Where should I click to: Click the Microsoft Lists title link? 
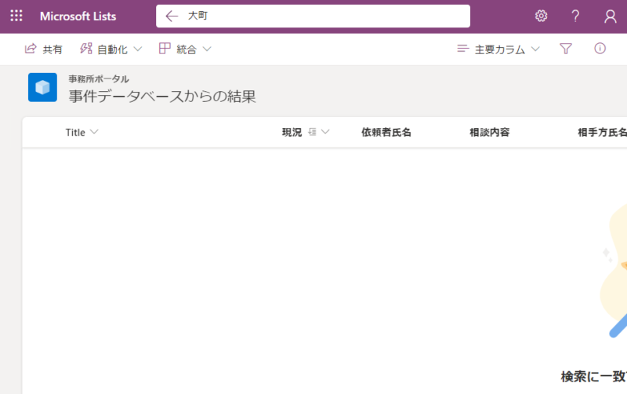click(78, 16)
